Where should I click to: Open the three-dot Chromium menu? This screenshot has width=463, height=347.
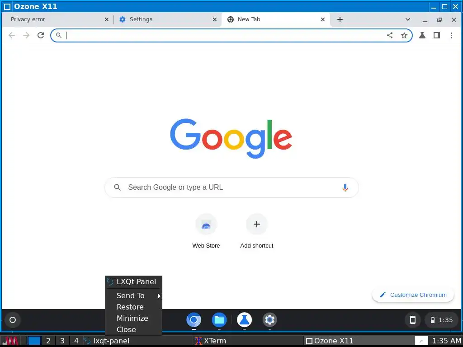[x=451, y=35]
